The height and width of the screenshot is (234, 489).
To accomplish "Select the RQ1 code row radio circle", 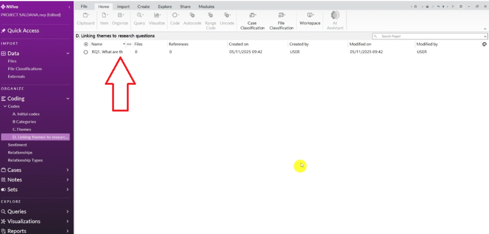I will pos(86,52).
